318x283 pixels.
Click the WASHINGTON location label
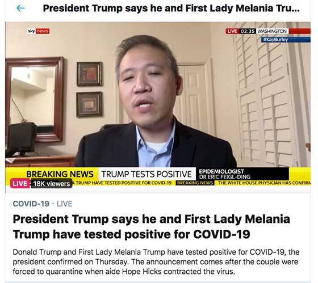click(x=272, y=31)
